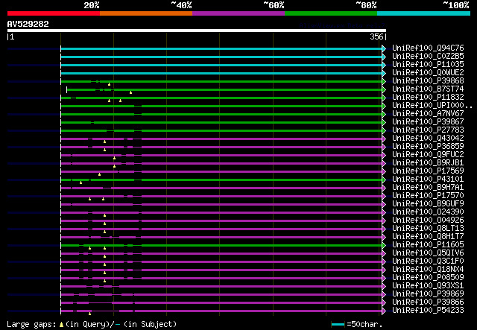This screenshot has height=330, width=477.
Task: Click the orange ~40% identity legend segment
Action: 146,13
